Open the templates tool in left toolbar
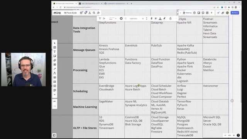The height and width of the screenshot is (139, 247). click(55, 47)
